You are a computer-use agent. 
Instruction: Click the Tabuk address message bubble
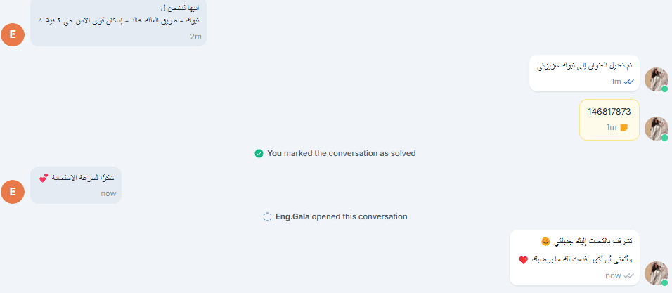[x=118, y=22]
